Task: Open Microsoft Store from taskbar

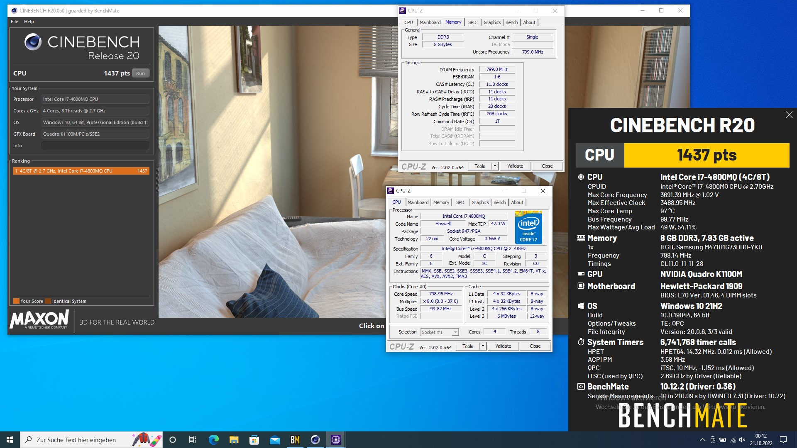Action: coord(254,440)
